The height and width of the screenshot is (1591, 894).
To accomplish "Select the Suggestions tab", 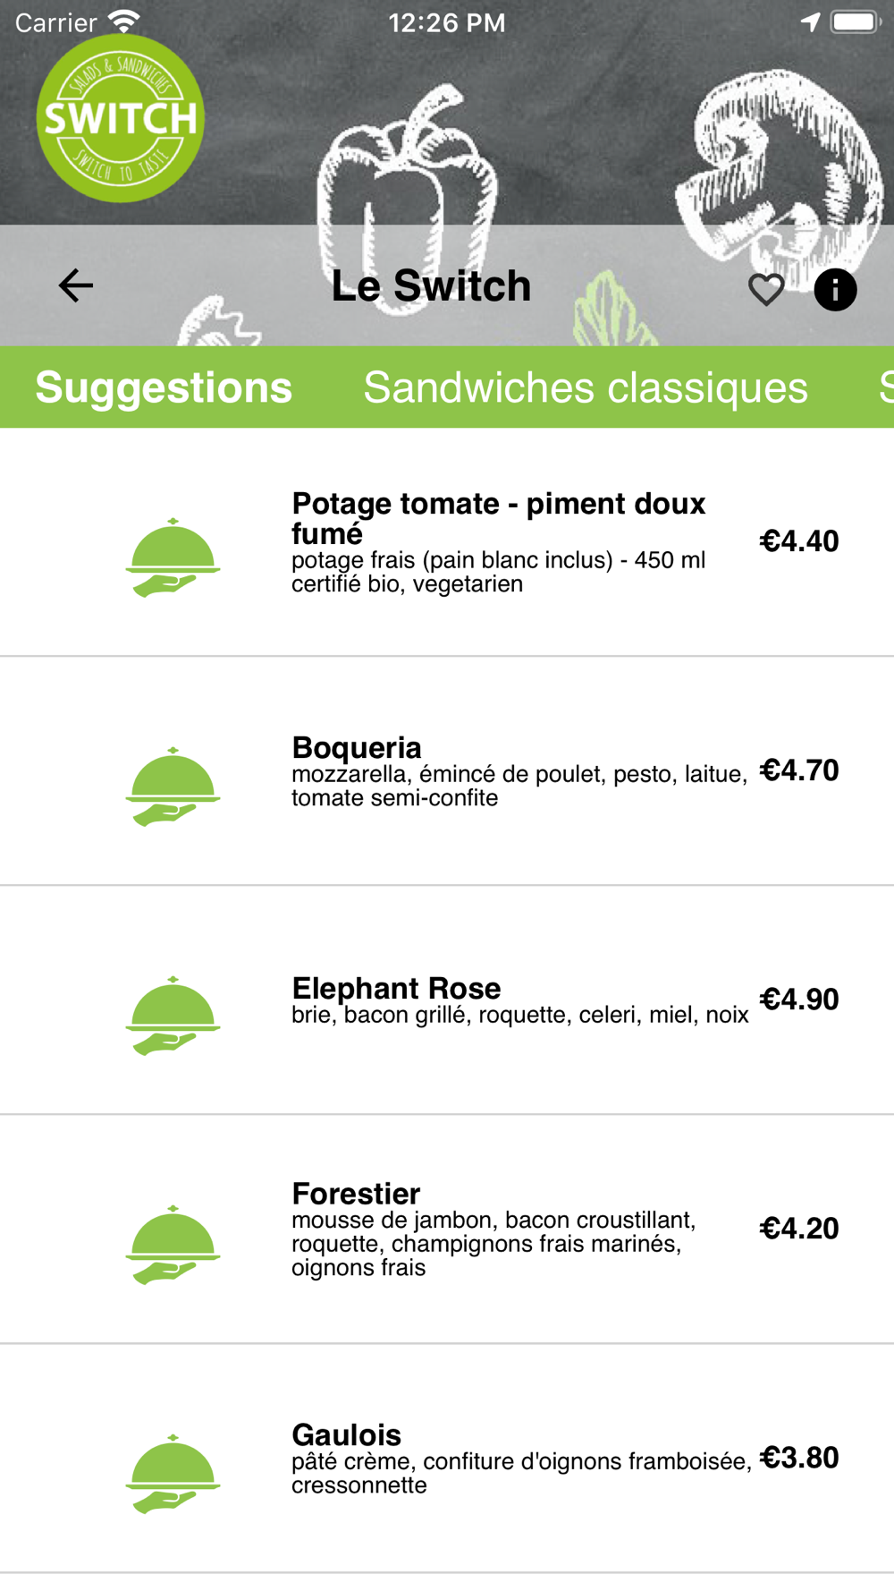I will coord(164,387).
